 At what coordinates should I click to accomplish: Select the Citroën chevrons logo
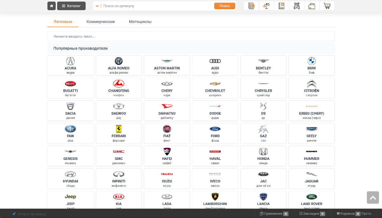312,84
